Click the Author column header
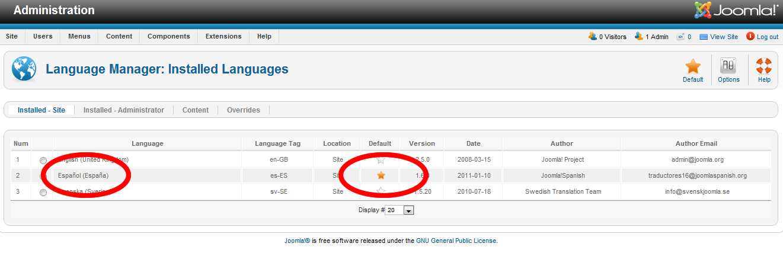 562,143
